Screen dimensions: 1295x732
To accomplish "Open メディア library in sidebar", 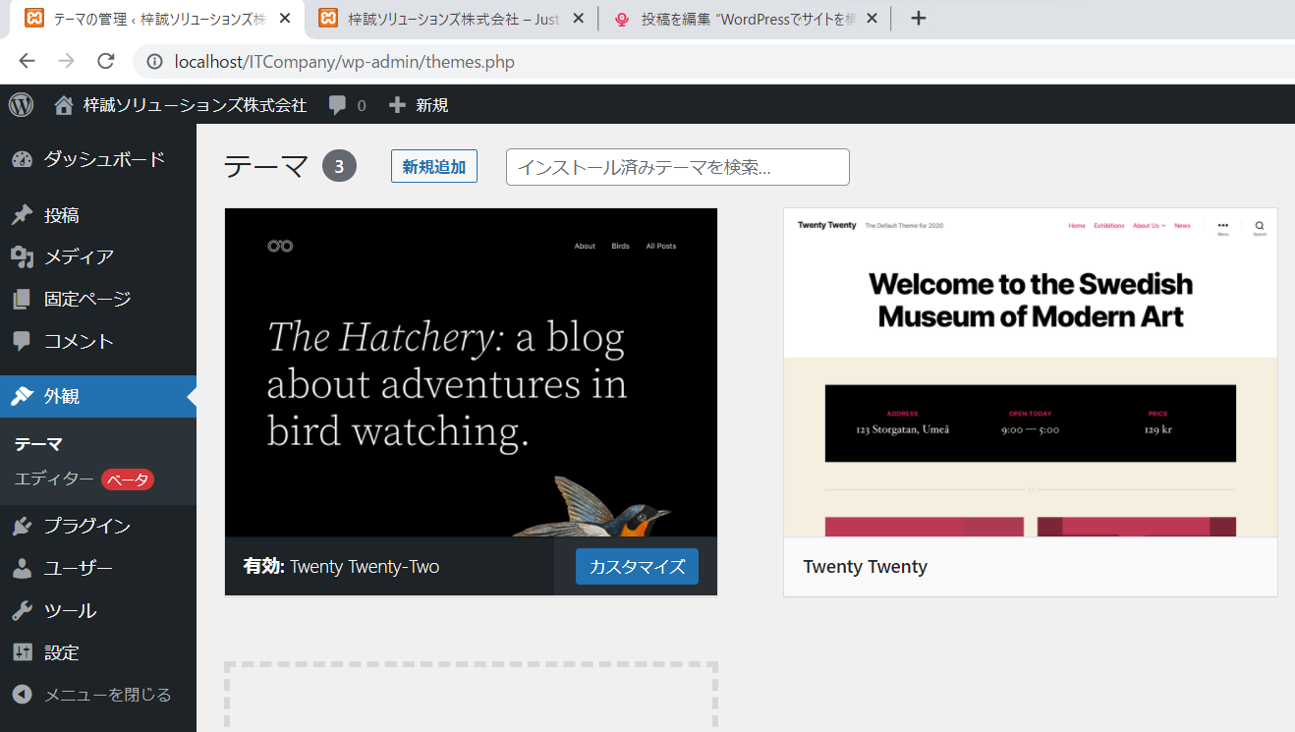I will click(79, 256).
